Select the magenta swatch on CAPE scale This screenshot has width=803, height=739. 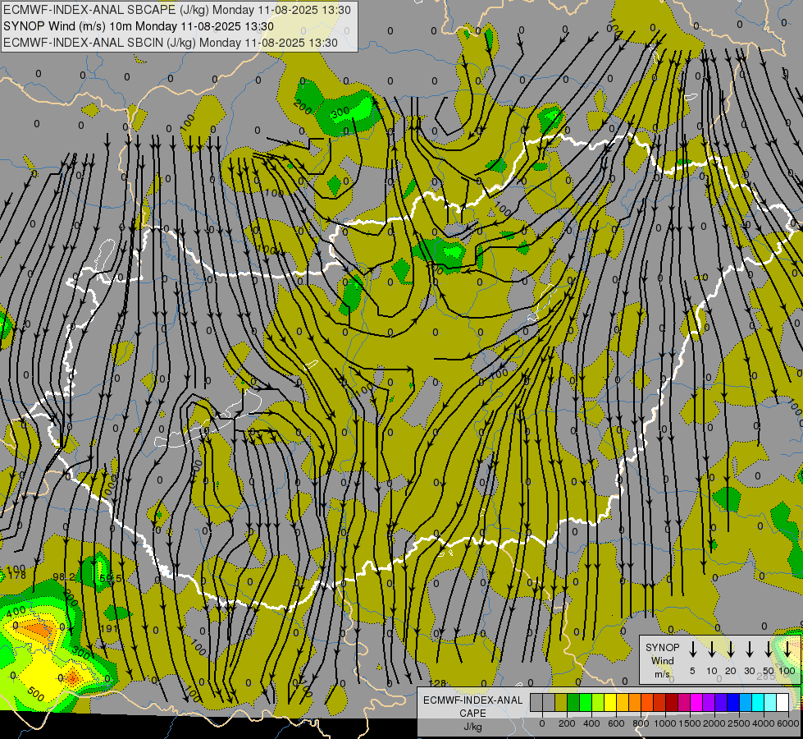coord(697,702)
